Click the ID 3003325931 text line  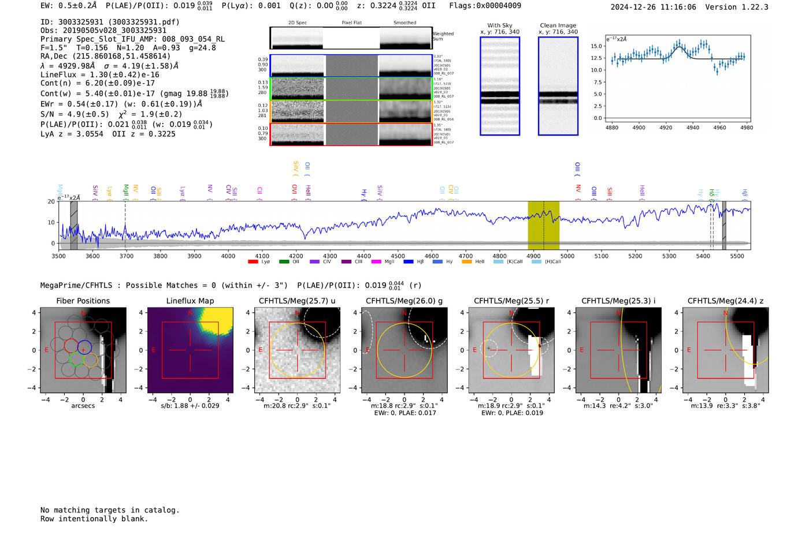pyautogui.click(x=110, y=22)
